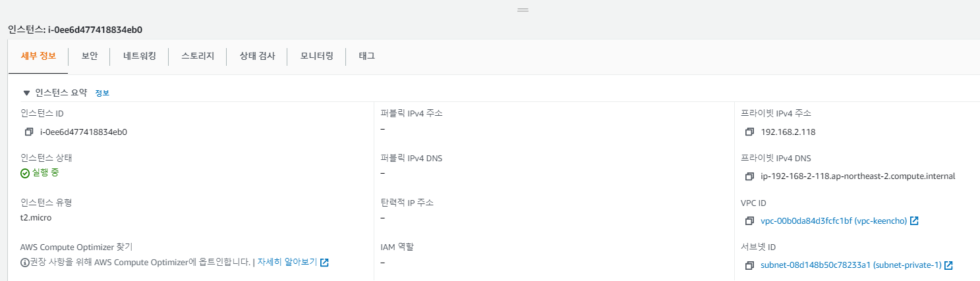Select the 스토리지 tab

coord(198,56)
